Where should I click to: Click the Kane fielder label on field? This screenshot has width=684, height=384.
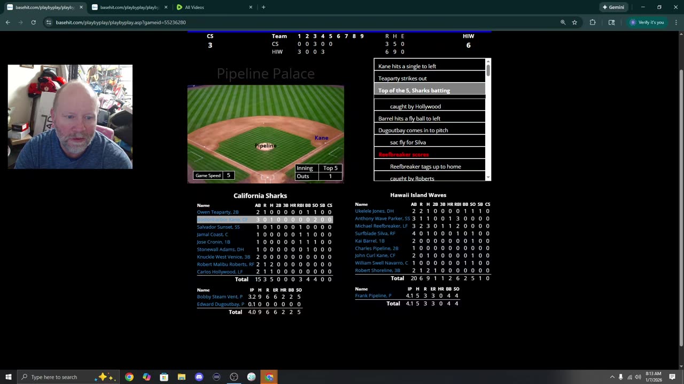coord(321,138)
